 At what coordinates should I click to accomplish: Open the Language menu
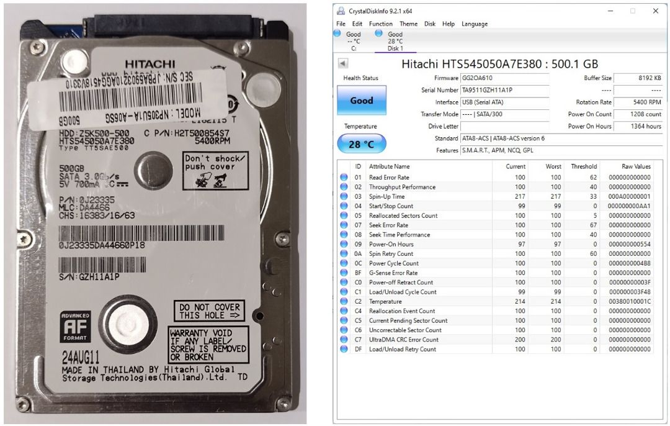(x=475, y=24)
